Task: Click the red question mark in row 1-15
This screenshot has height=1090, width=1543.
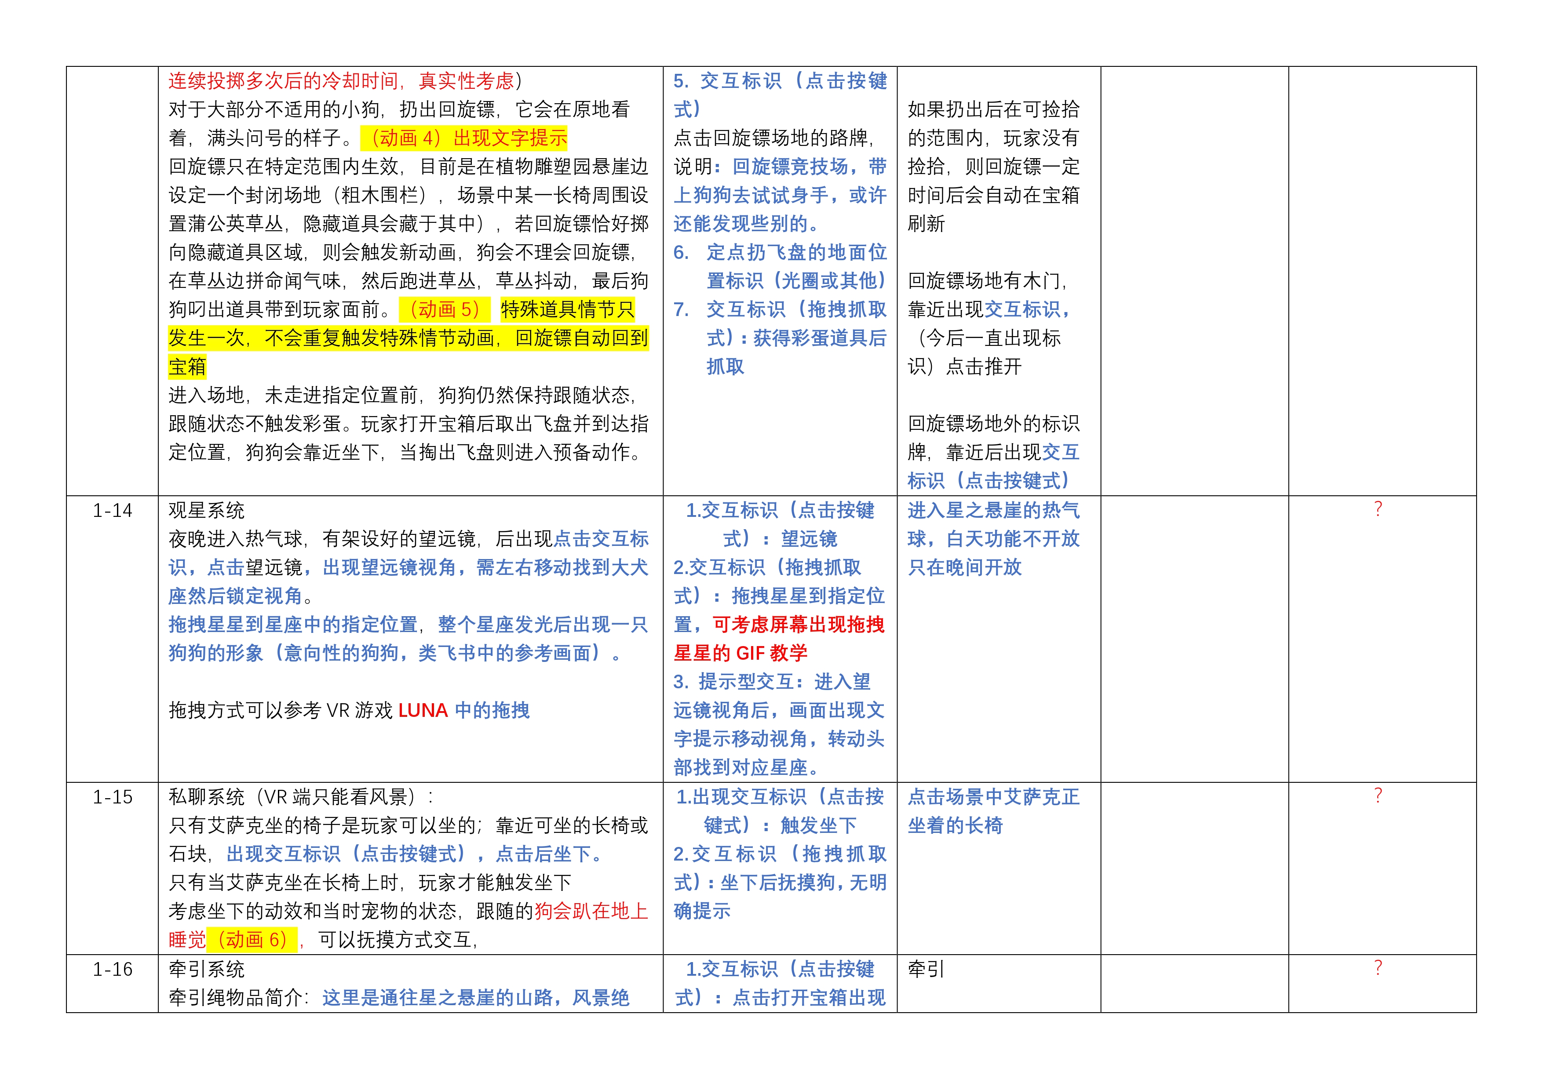Action: (x=1378, y=796)
